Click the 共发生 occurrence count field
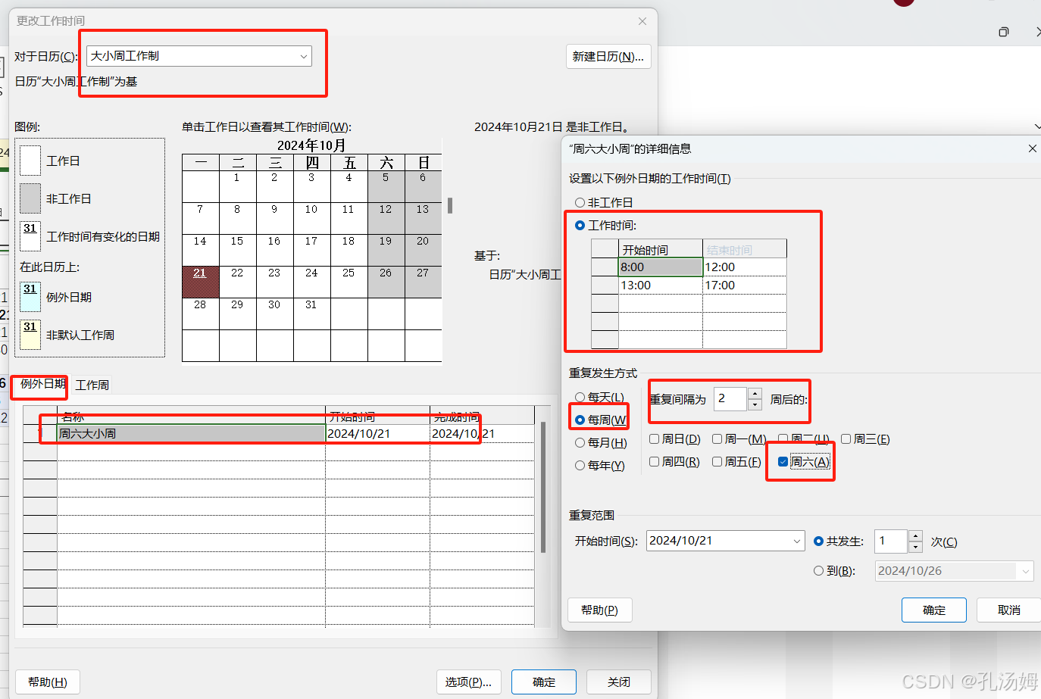Viewport: 1041px width, 699px height. (x=891, y=541)
